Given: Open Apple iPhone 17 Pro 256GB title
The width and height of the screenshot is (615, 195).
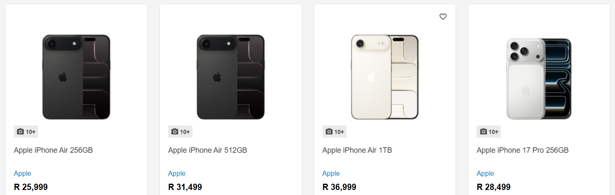Looking at the screenshot, I should click(x=523, y=150).
